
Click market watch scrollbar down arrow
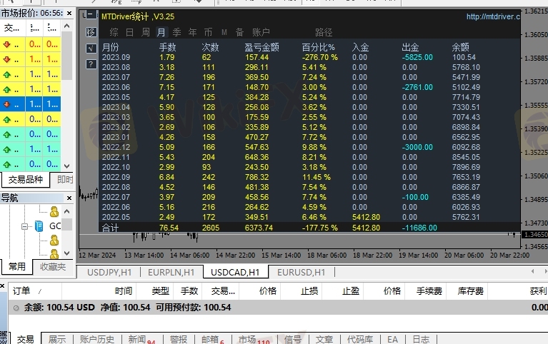click(67, 166)
